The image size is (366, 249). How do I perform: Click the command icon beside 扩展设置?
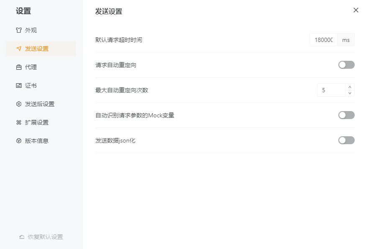coord(19,122)
